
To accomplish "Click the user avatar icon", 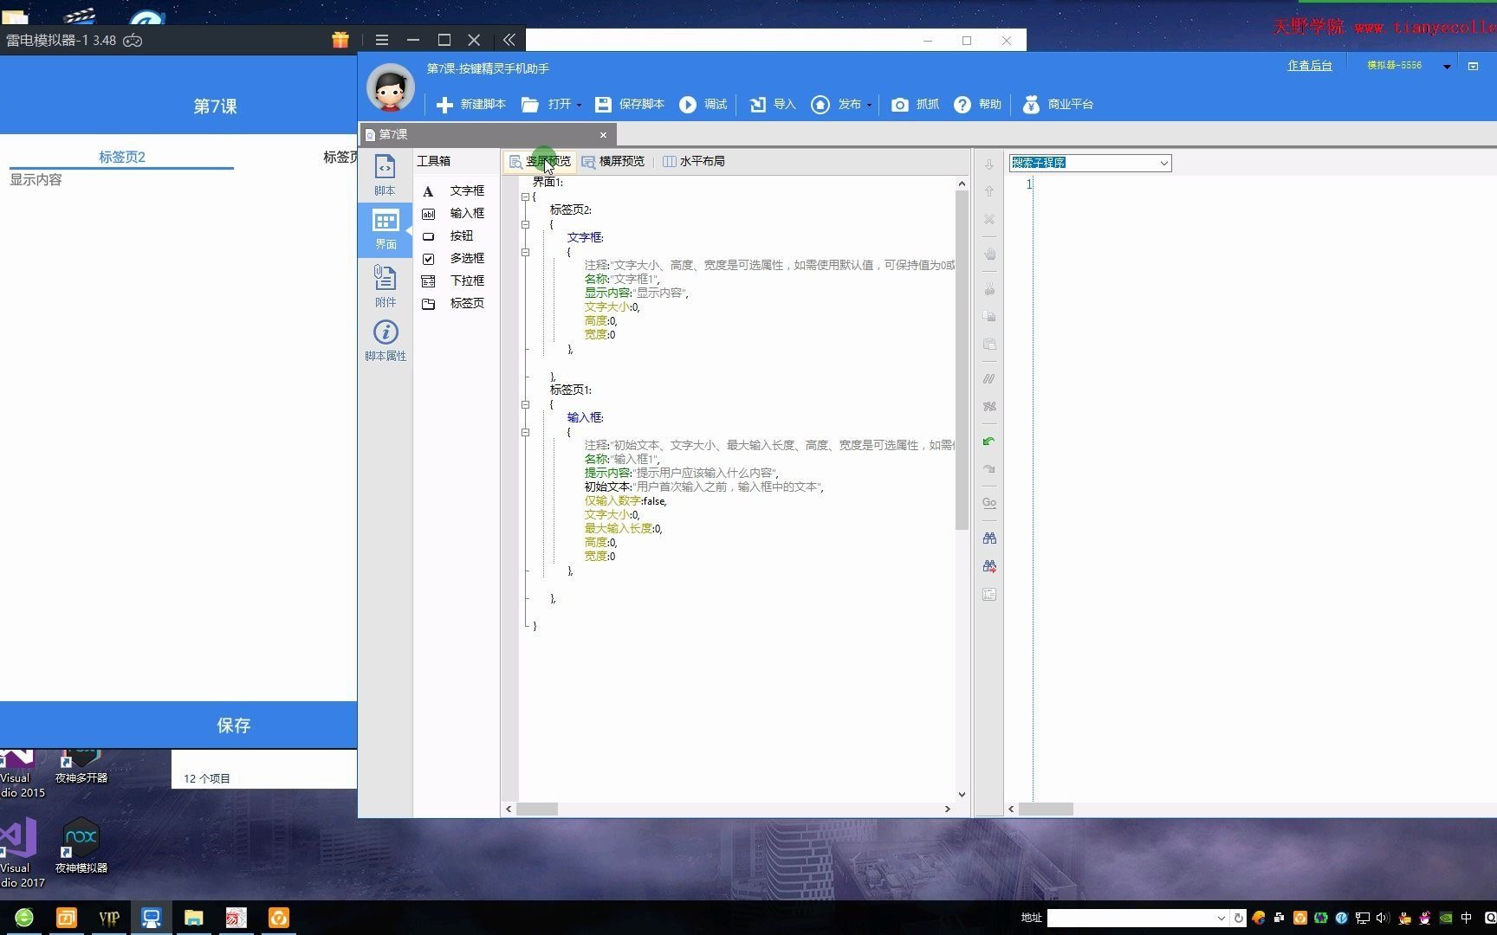I will click(x=391, y=87).
